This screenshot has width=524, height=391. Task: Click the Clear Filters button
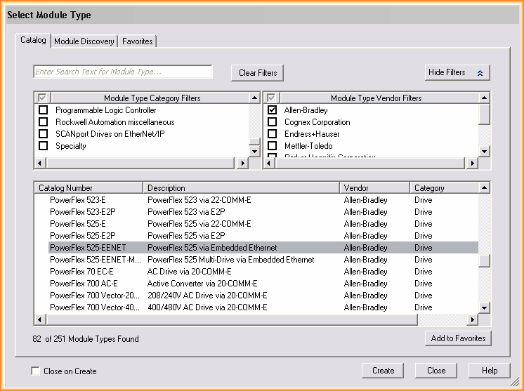[x=257, y=72]
